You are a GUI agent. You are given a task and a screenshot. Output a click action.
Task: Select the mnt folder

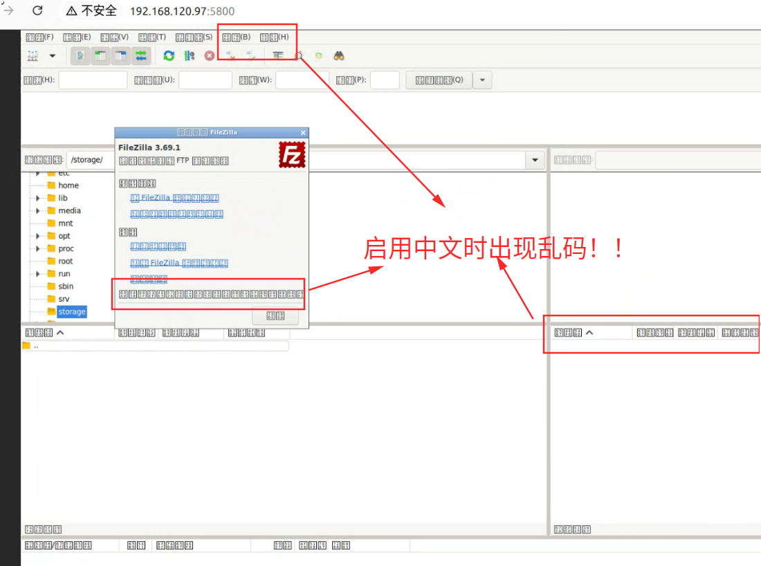[66, 223]
